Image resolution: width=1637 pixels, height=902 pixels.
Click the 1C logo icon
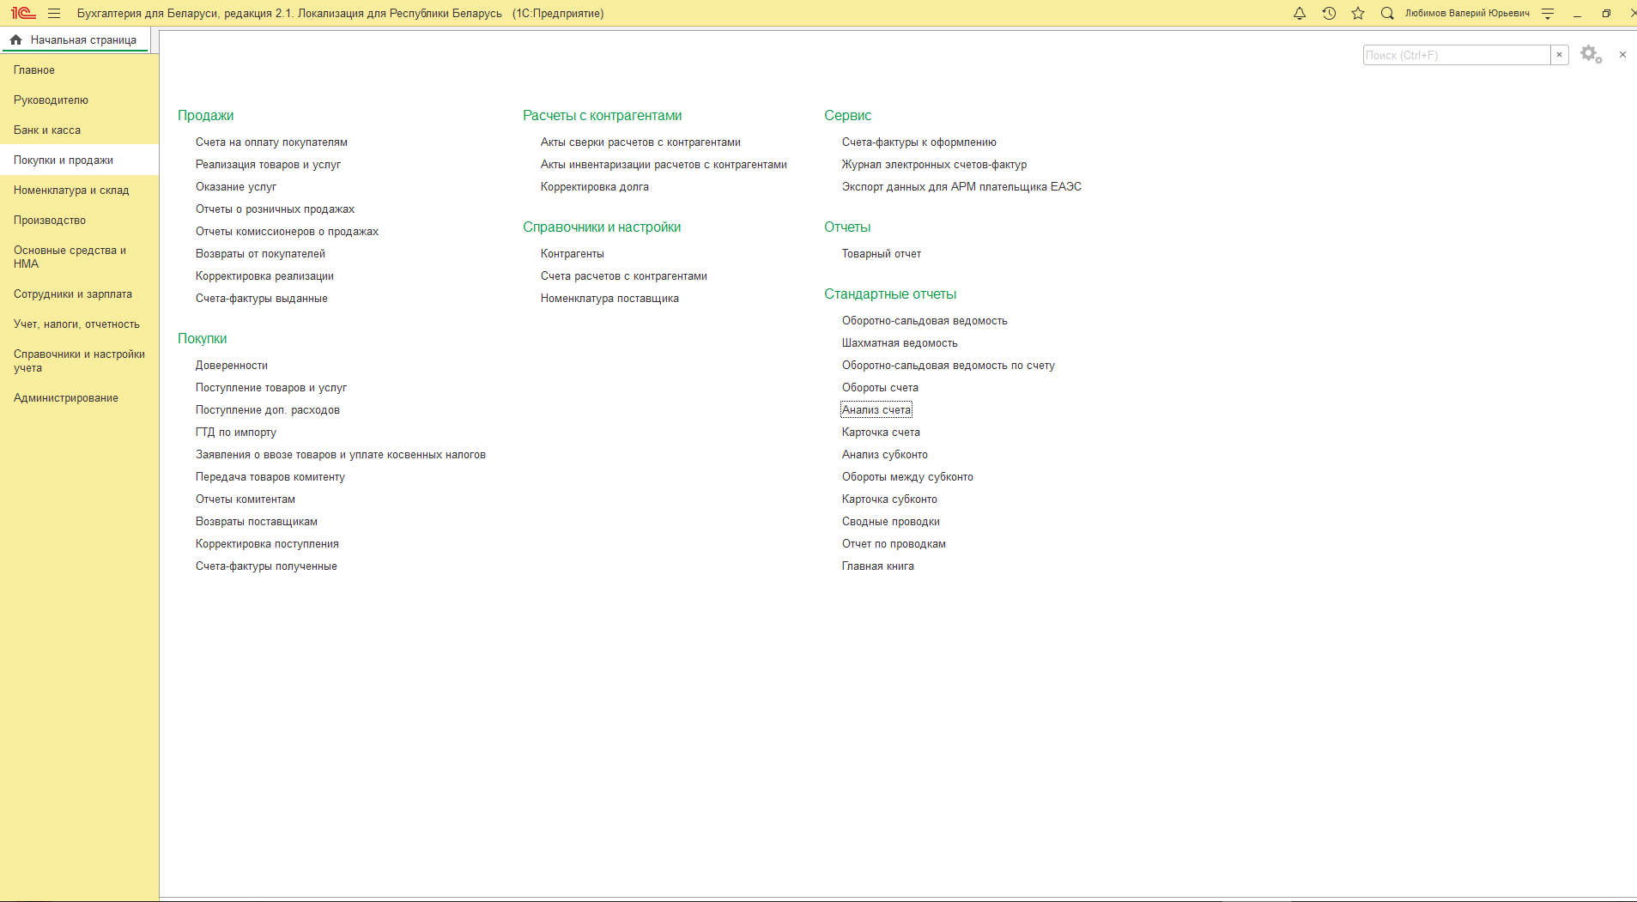(23, 14)
